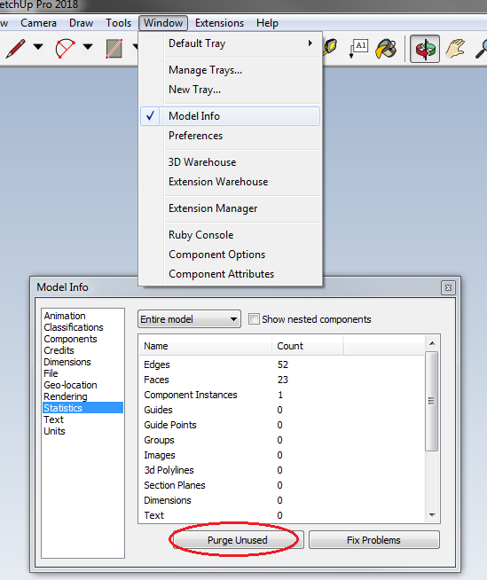Open Component Attributes
Image resolution: width=487 pixels, height=580 pixels.
(x=230, y=274)
